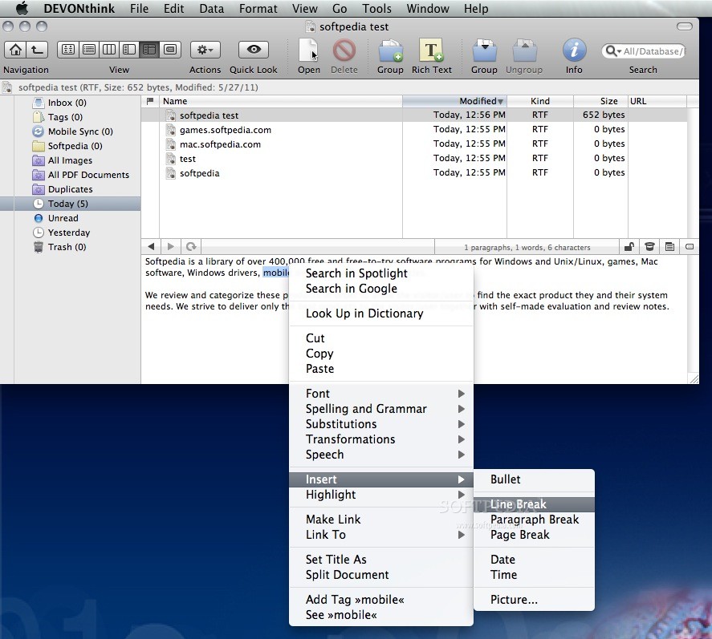Image resolution: width=712 pixels, height=639 pixels.
Task: Expand the Substitutions submenu
Action: pos(381,424)
